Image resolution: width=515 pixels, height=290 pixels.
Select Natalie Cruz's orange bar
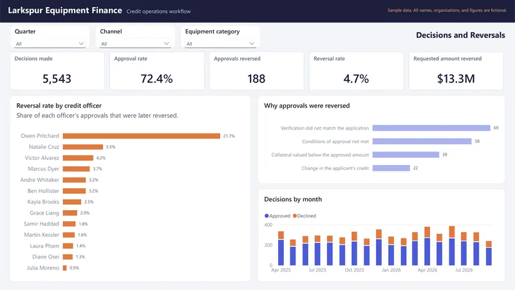click(83, 147)
